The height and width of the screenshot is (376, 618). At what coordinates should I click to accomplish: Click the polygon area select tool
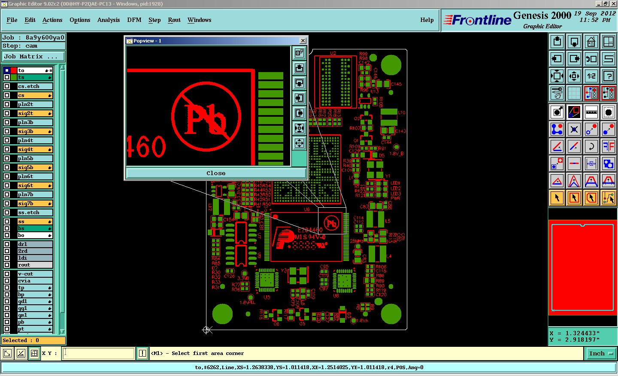click(x=591, y=198)
